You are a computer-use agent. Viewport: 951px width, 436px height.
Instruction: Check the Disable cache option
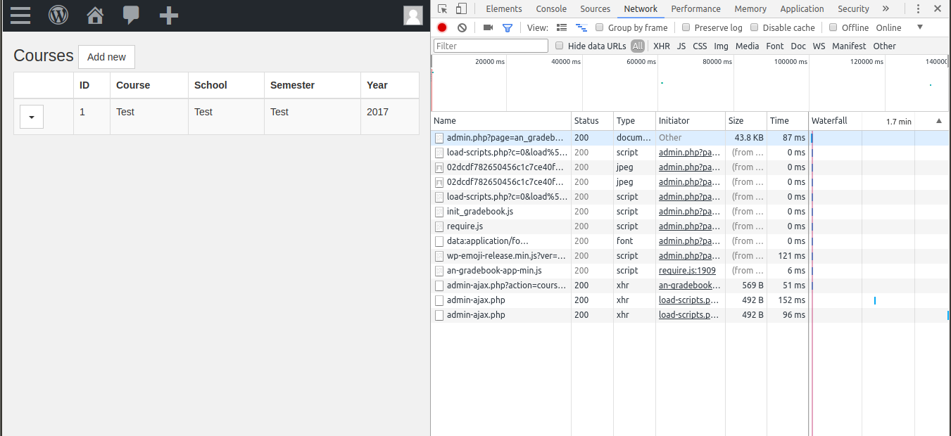pos(755,27)
